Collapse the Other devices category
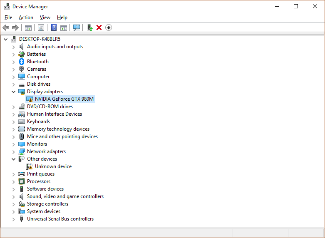 (x=14, y=159)
